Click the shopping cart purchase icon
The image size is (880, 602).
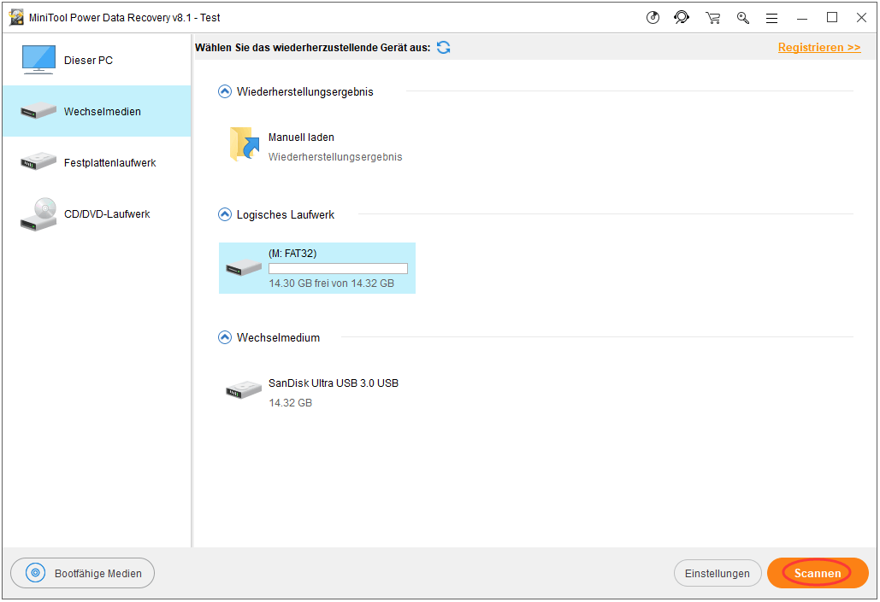[x=712, y=17]
